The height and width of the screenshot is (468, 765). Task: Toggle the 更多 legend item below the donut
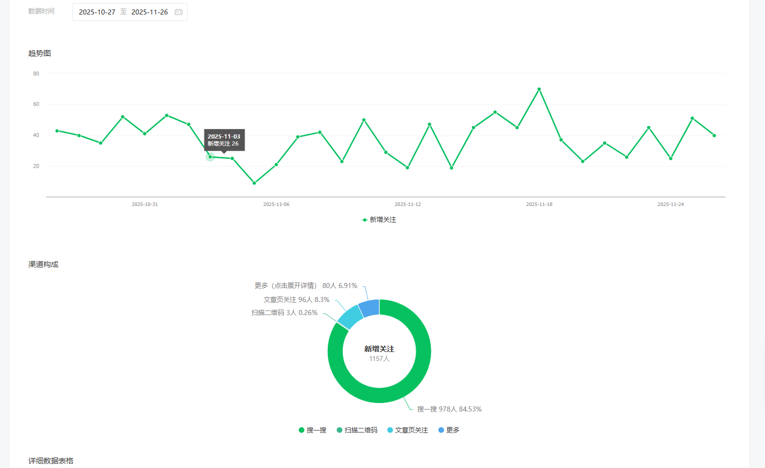click(449, 430)
